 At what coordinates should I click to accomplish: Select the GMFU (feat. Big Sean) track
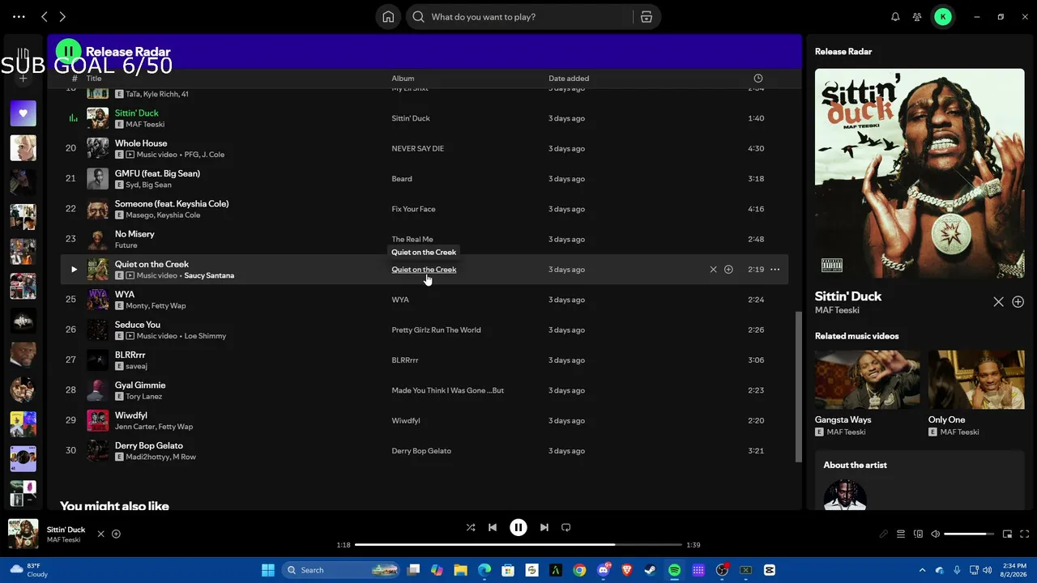pos(425,179)
